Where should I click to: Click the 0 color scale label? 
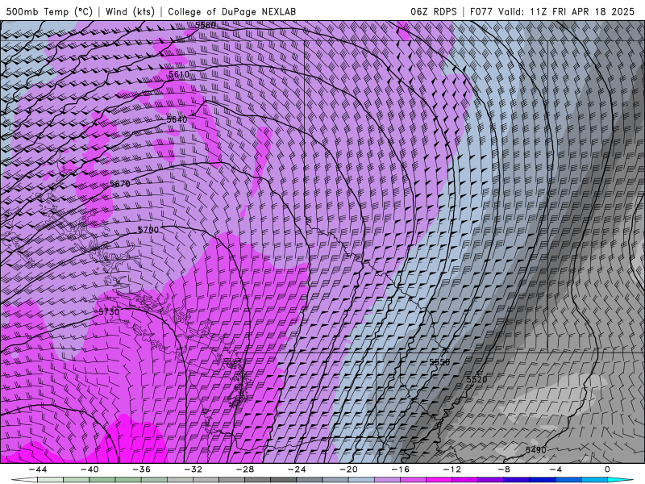coord(608,469)
